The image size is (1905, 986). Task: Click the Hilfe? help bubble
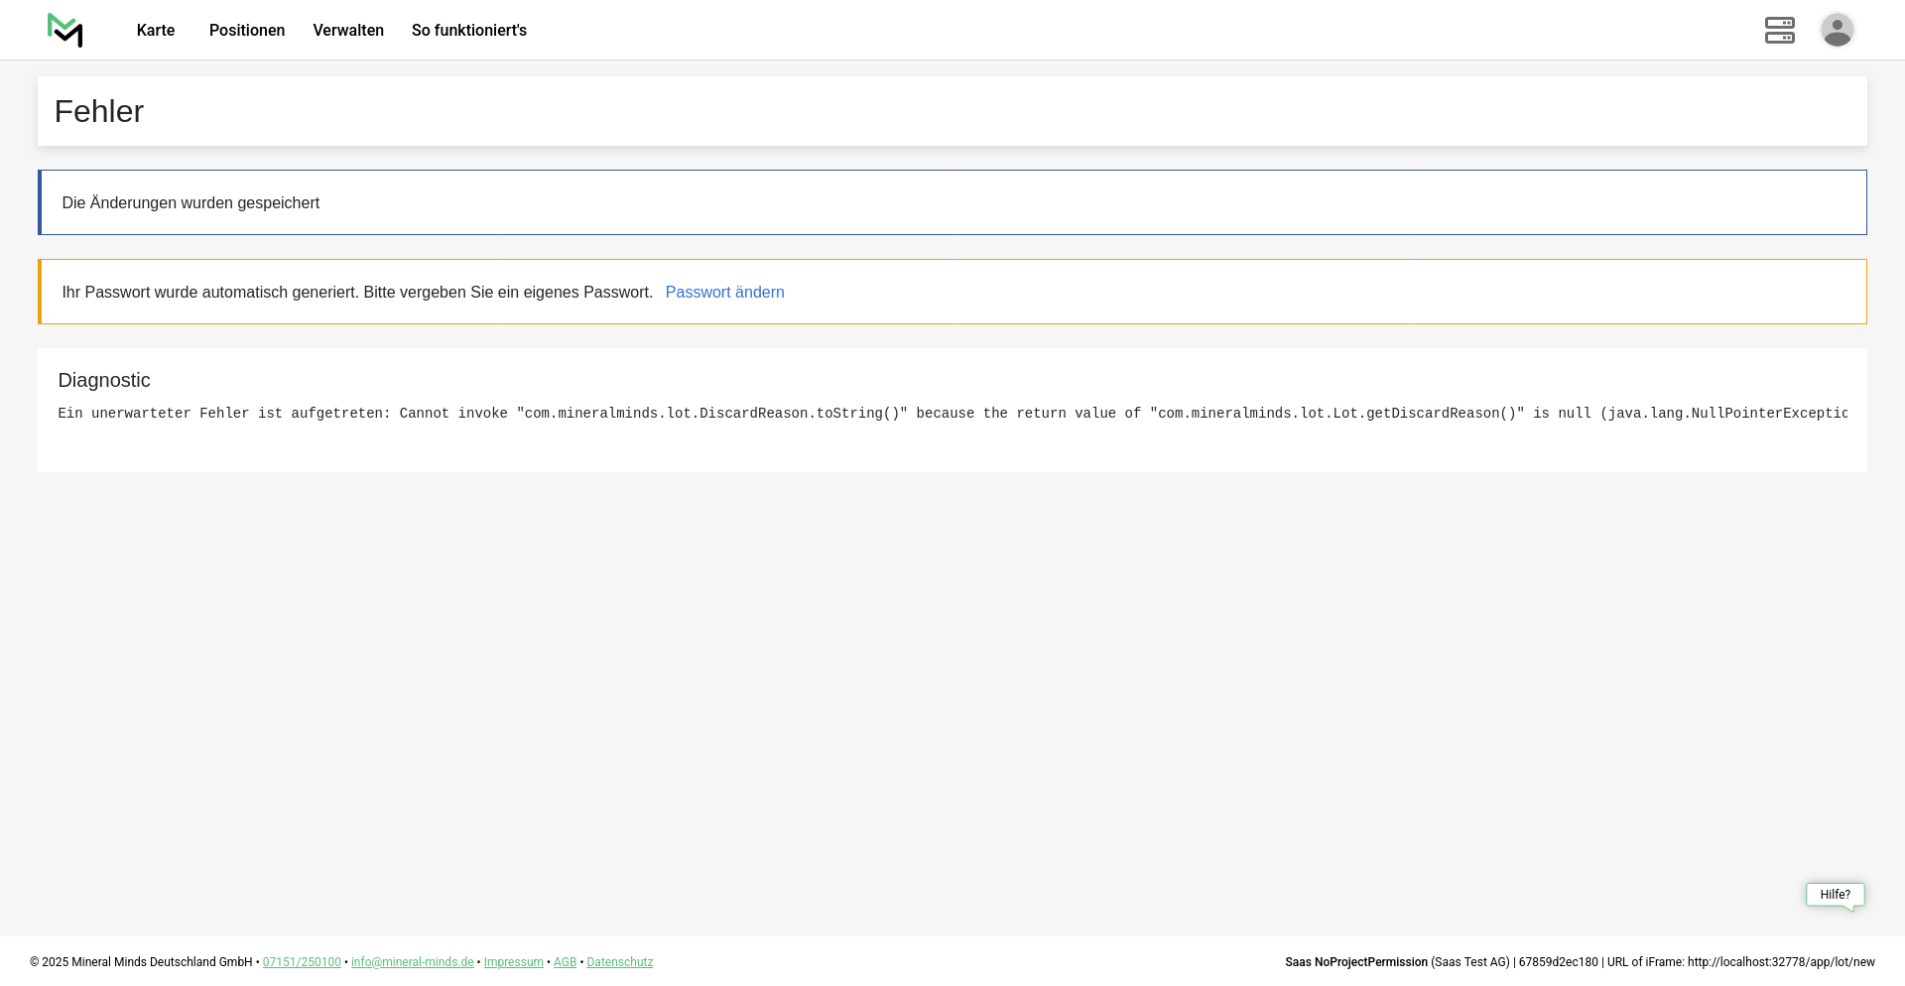coord(1835,895)
